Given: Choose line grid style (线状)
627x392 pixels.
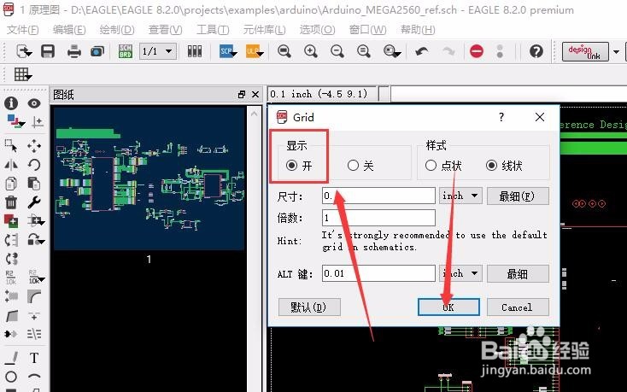Looking at the screenshot, I should 491,166.
